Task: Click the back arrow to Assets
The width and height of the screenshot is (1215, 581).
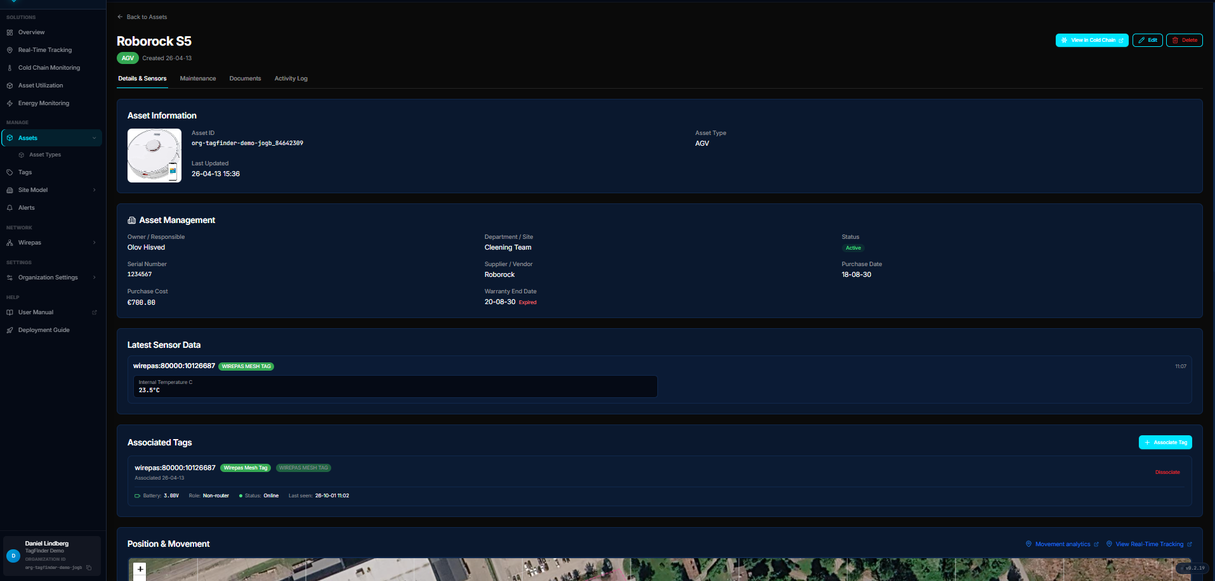Action: (120, 17)
